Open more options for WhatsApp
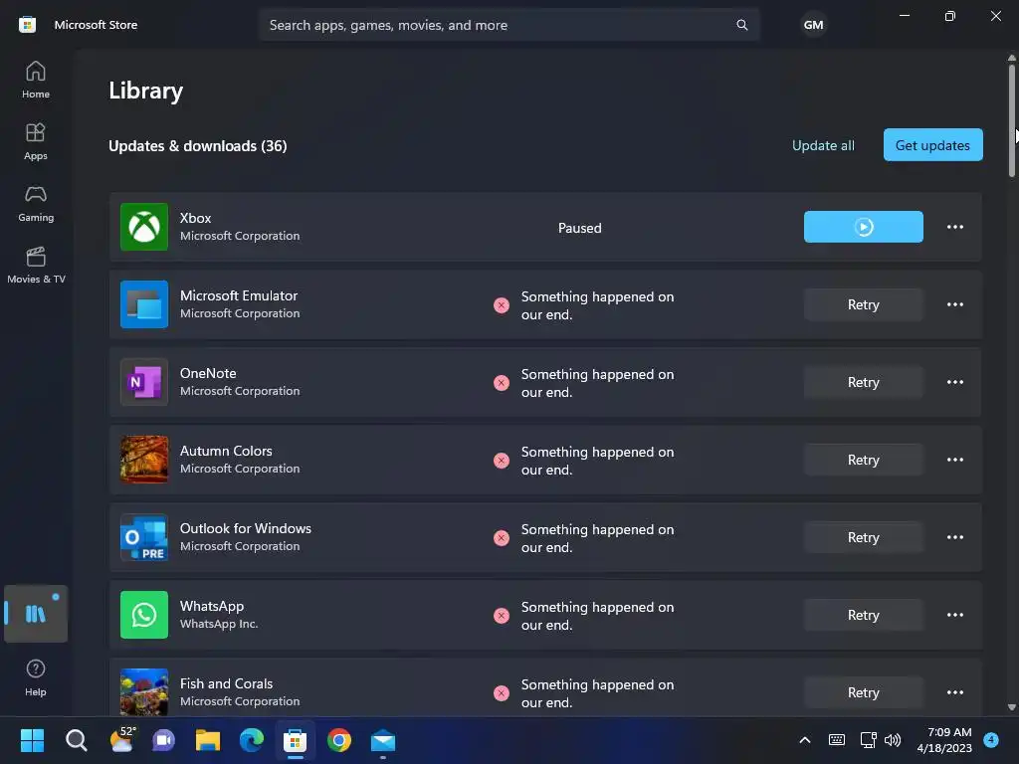Screen dimensions: 1019x764 (x=954, y=615)
